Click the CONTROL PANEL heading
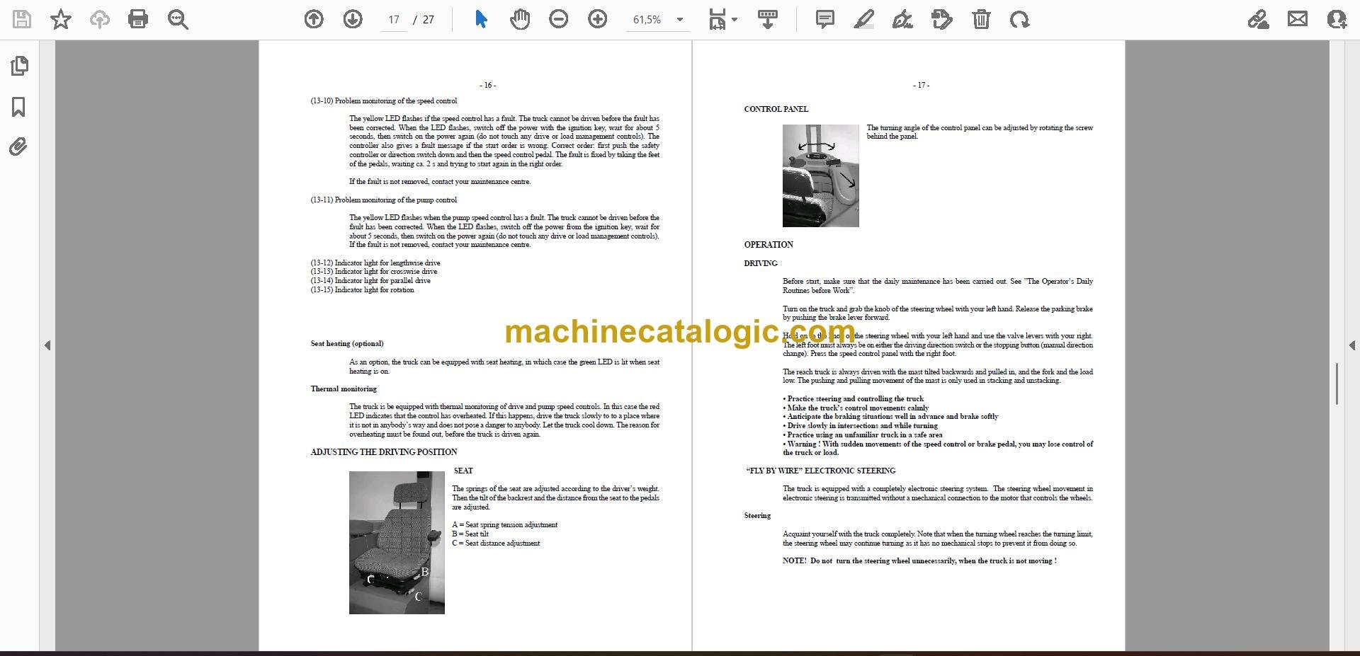Image resolution: width=1360 pixels, height=656 pixels. point(776,109)
